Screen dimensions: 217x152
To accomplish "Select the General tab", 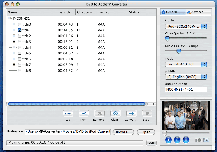I will [171, 12].
